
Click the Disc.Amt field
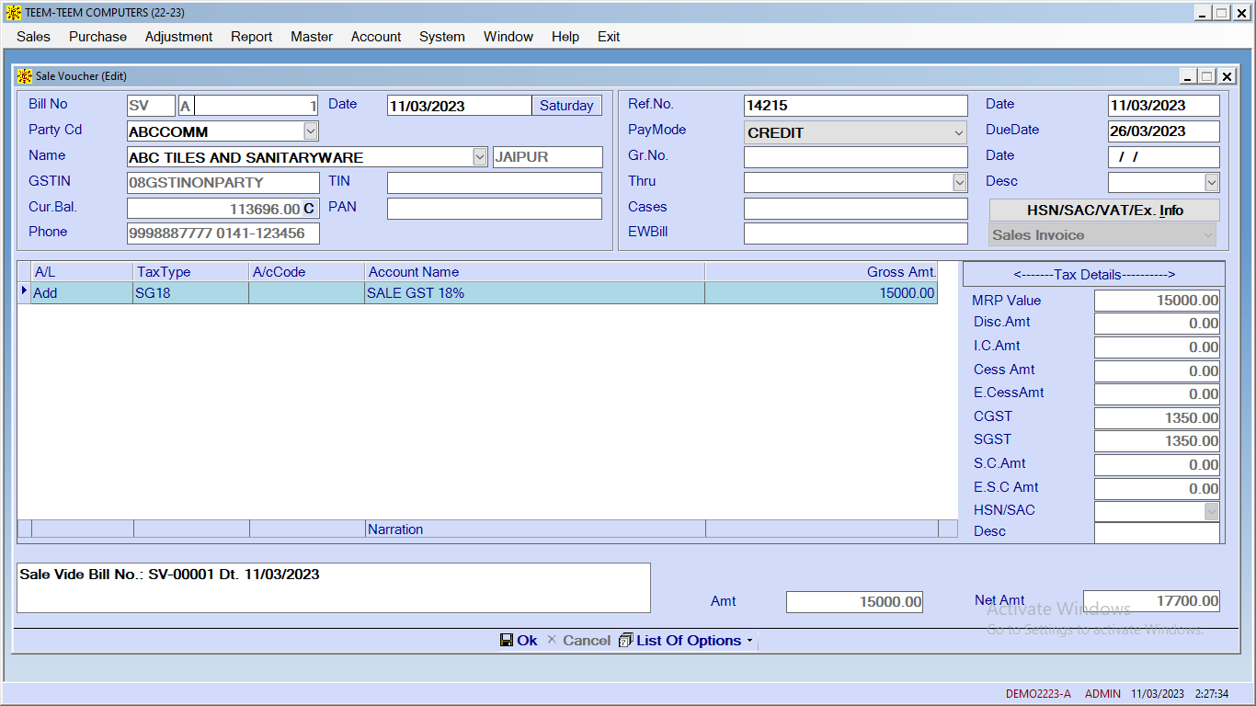(x=1158, y=324)
